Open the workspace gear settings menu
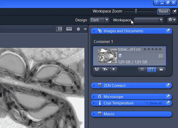 (x=172, y=20)
